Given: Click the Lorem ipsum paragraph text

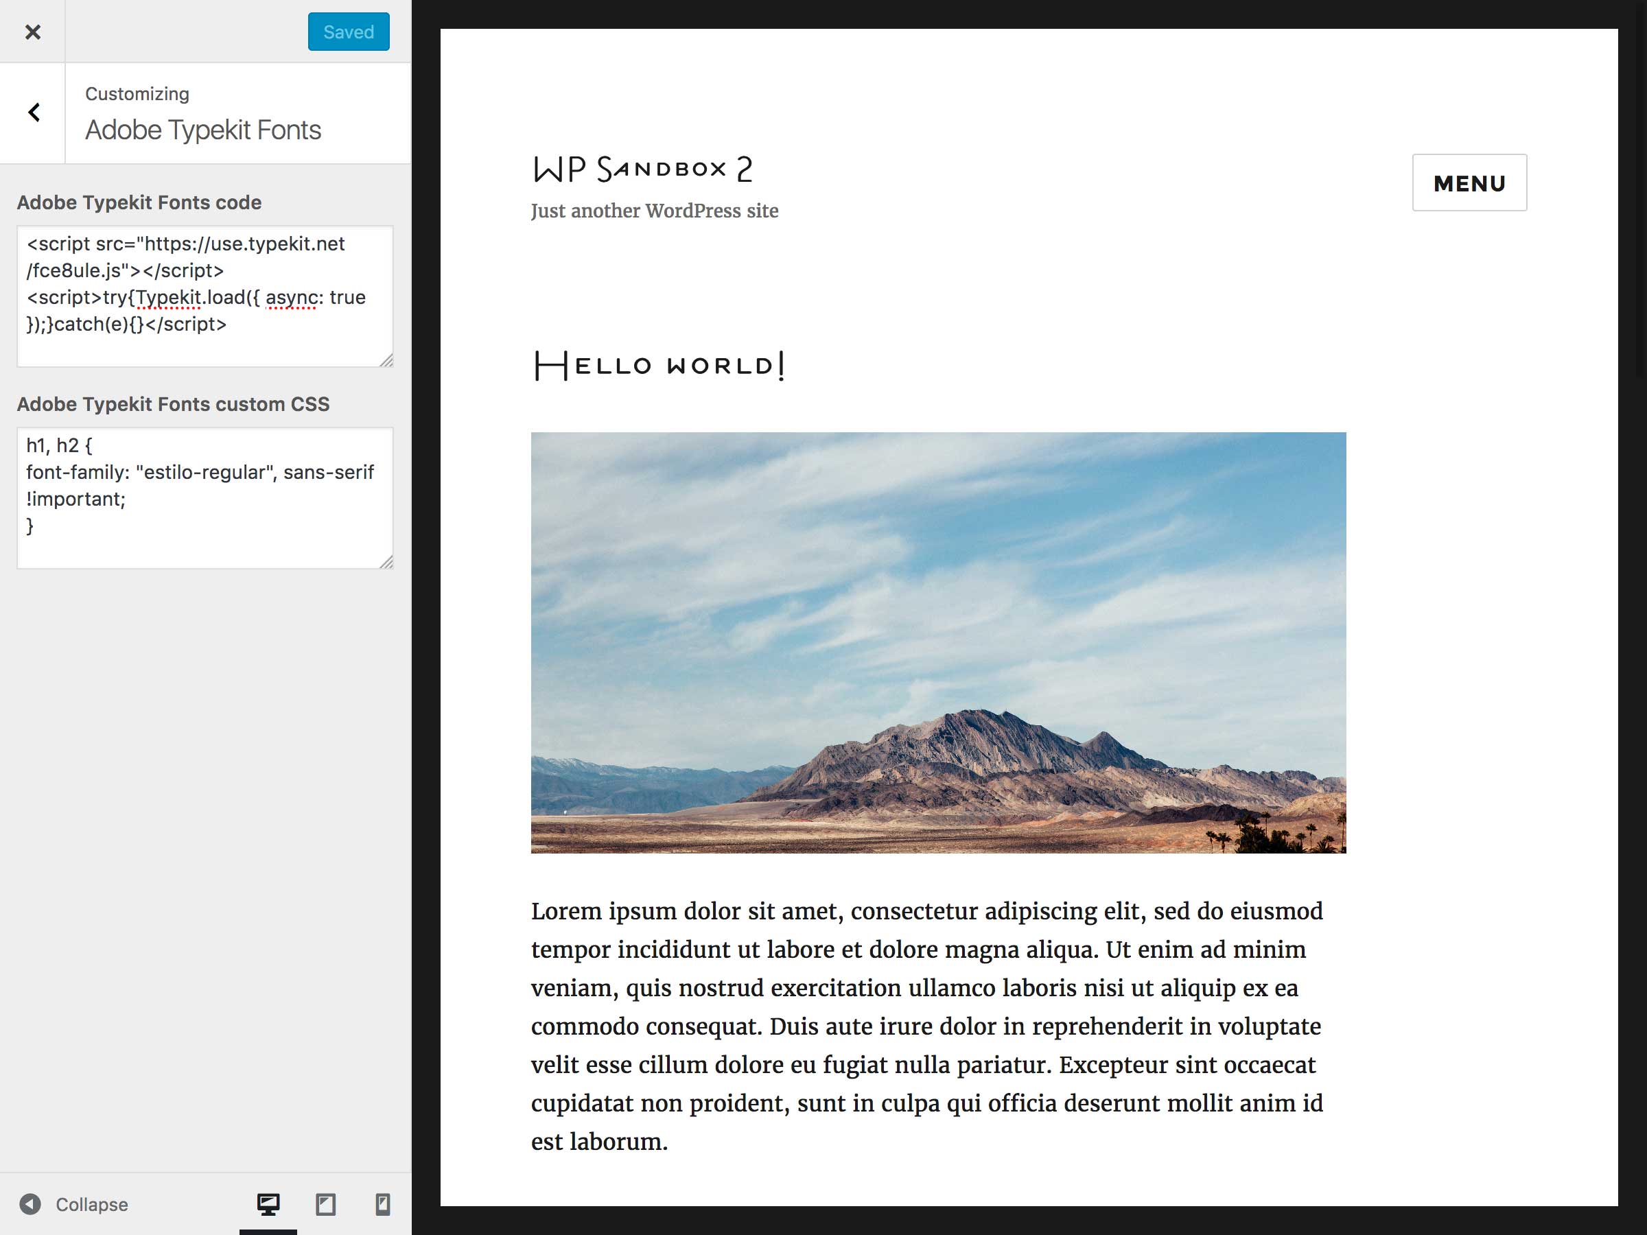Looking at the screenshot, I should click(x=927, y=1026).
